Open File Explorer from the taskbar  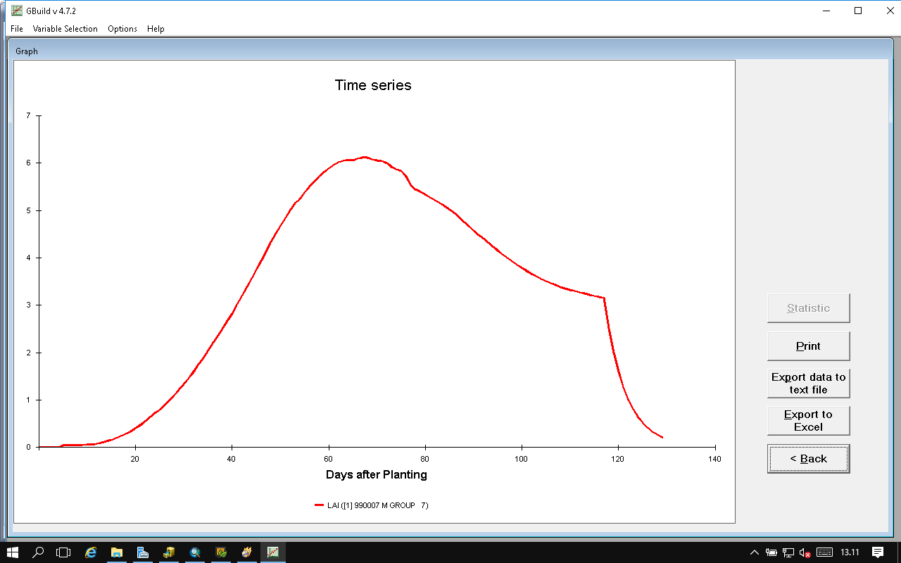coord(117,552)
